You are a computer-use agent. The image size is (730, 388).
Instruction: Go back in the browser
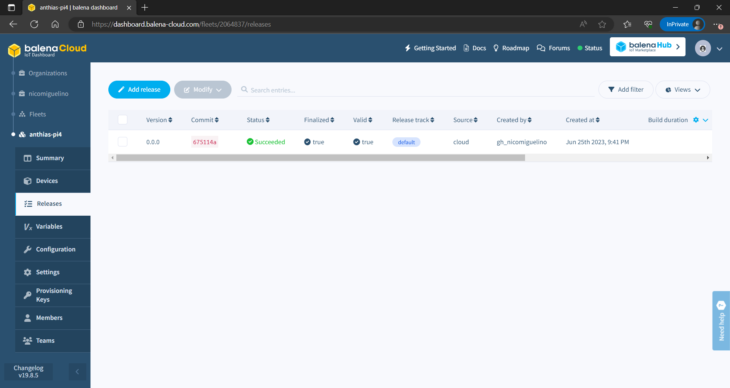13,24
